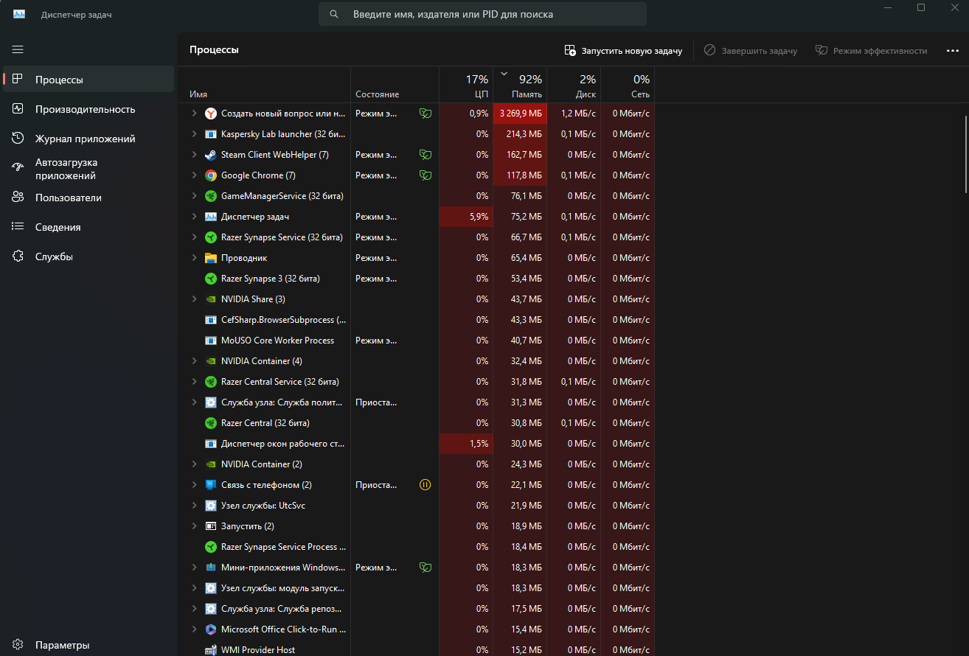Viewport: 969px width, 656px height.
Task: Select the 3 269,9 МБ memory cell
Action: click(x=520, y=114)
